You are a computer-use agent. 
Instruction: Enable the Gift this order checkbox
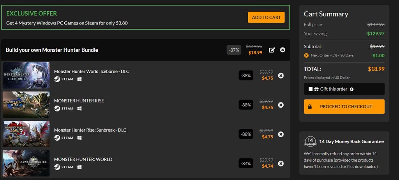311,89
